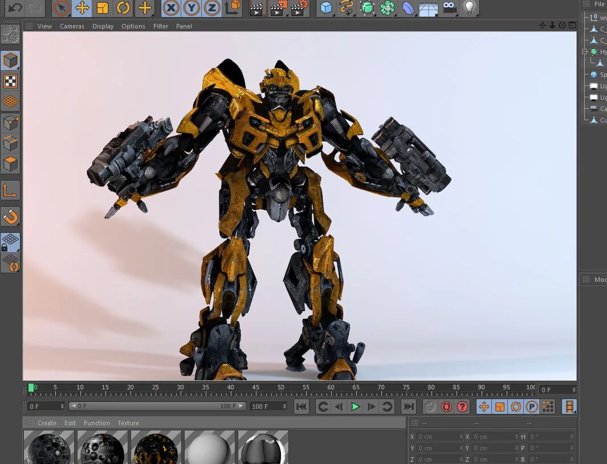Switch to Polygons mode
607x464 pixels.
click(10, 164)
